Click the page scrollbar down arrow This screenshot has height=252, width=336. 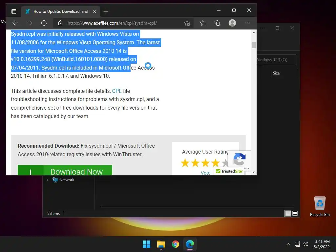tap(254, 172)
